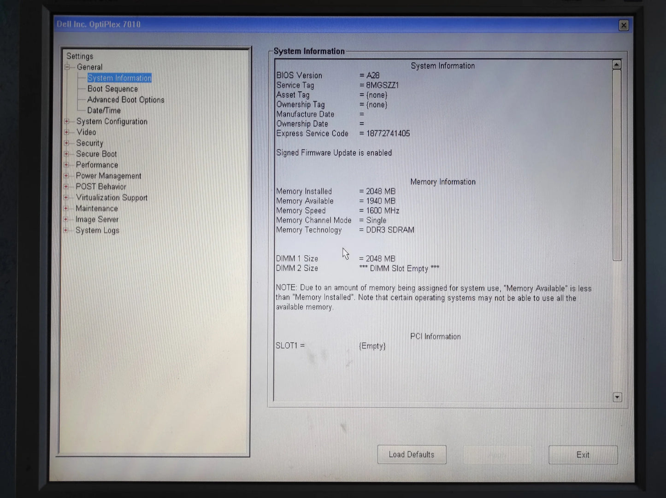This screenshot has height=498, width=666.
Task: Click the Ownership Tag {none} value
Action: 377,105
